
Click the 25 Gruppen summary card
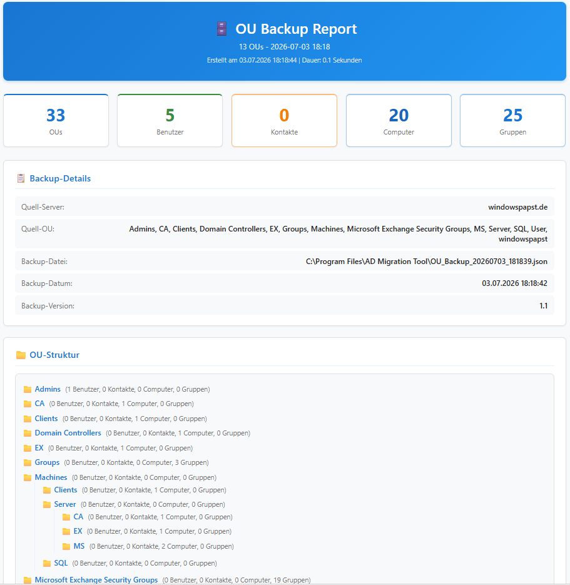[513, 121]
